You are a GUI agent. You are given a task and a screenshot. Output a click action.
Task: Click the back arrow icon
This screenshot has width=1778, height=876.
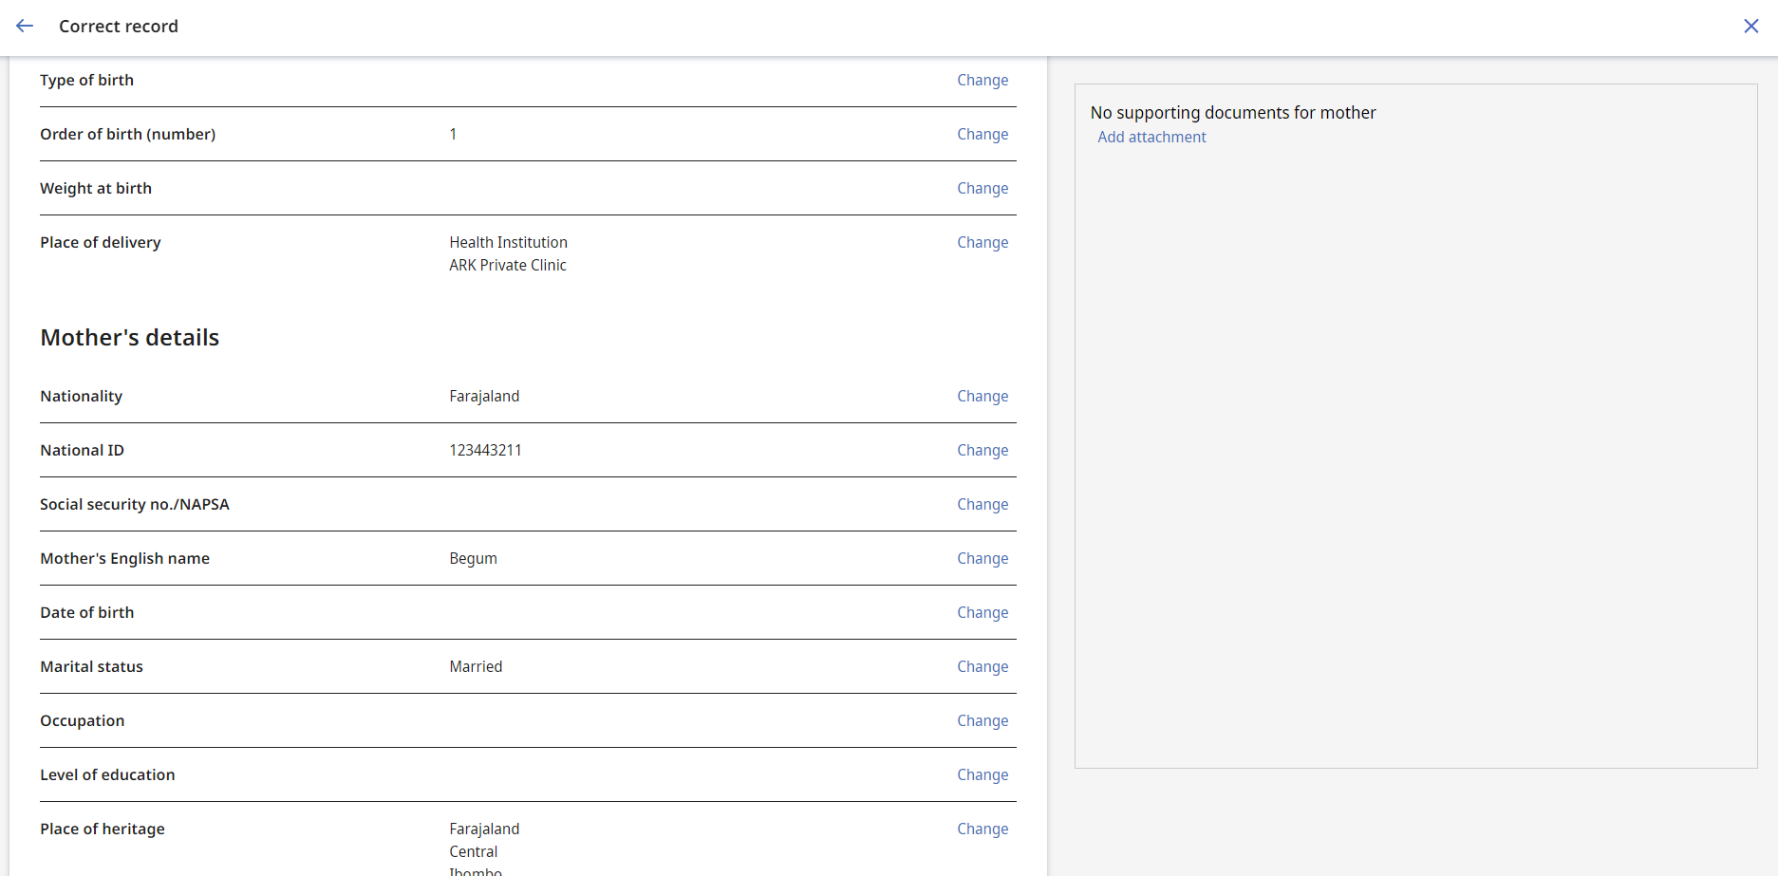24,26
